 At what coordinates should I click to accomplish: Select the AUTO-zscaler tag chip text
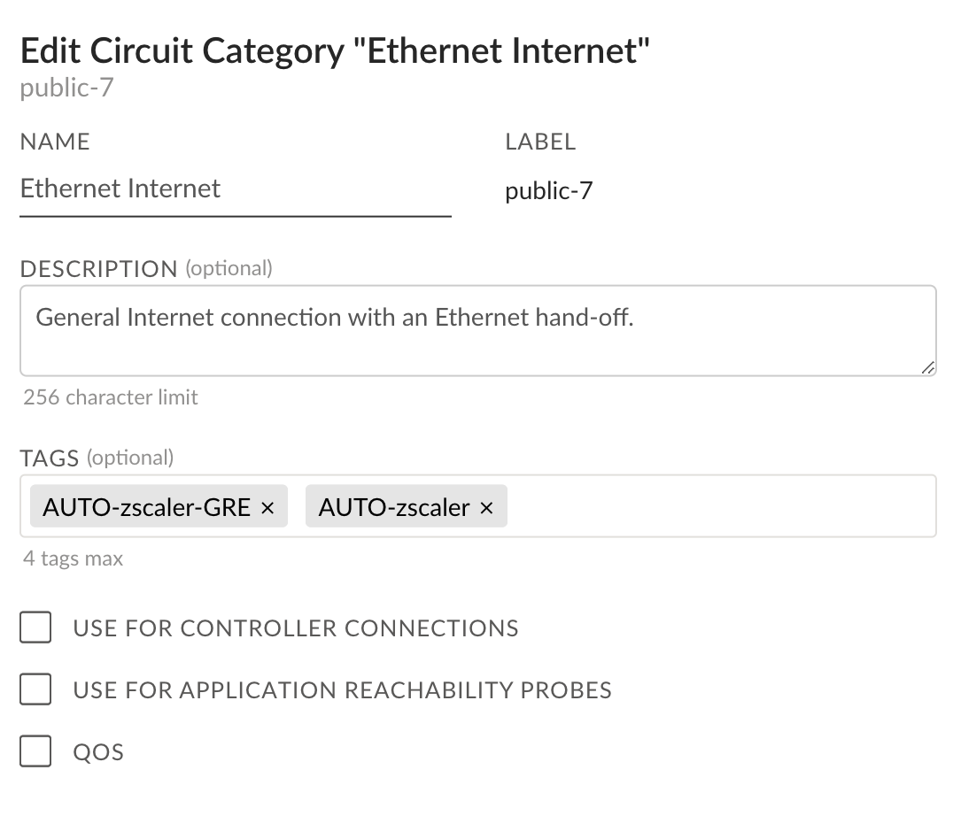point(394,508)
